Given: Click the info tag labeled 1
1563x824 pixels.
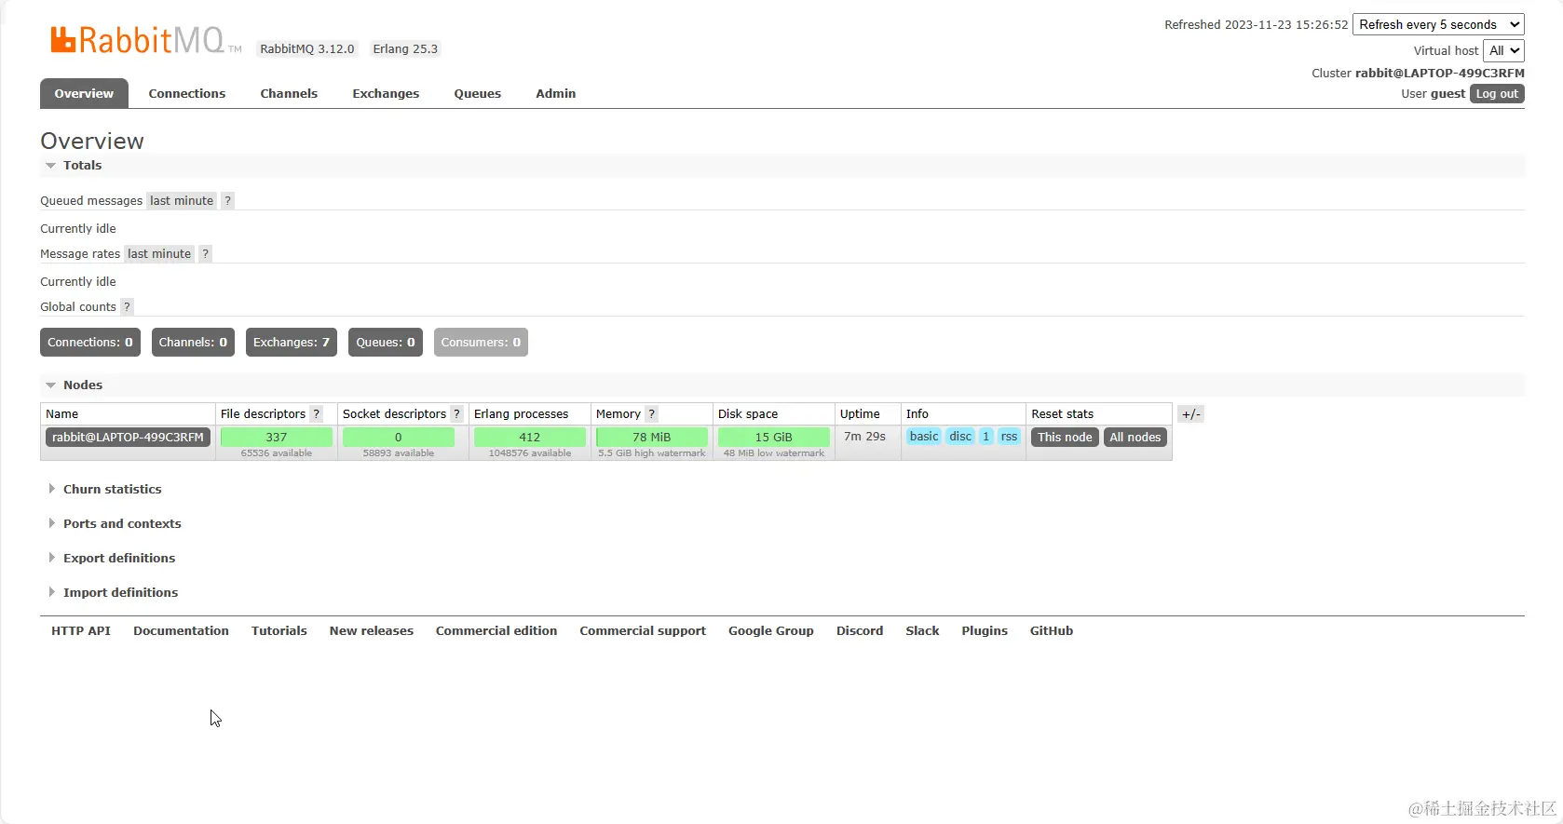Looking at the screenshot, I should coord(986,436).
